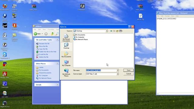This screenshot has width=194, height=109.
Task: Select the server.cfg desktop file
Action: 140,17
